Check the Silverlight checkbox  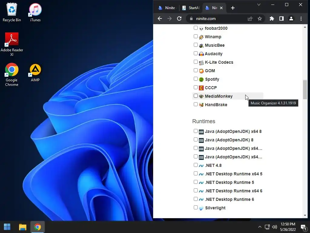(196, 208)
